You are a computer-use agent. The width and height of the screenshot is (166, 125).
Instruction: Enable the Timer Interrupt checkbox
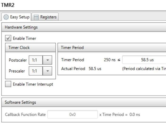[x=8, y=84]
